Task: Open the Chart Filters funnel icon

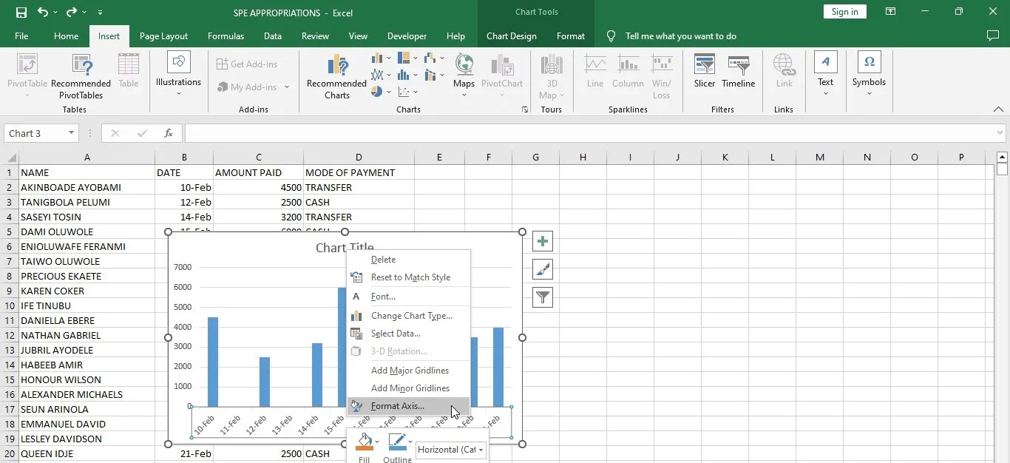Action: point(542,297)
